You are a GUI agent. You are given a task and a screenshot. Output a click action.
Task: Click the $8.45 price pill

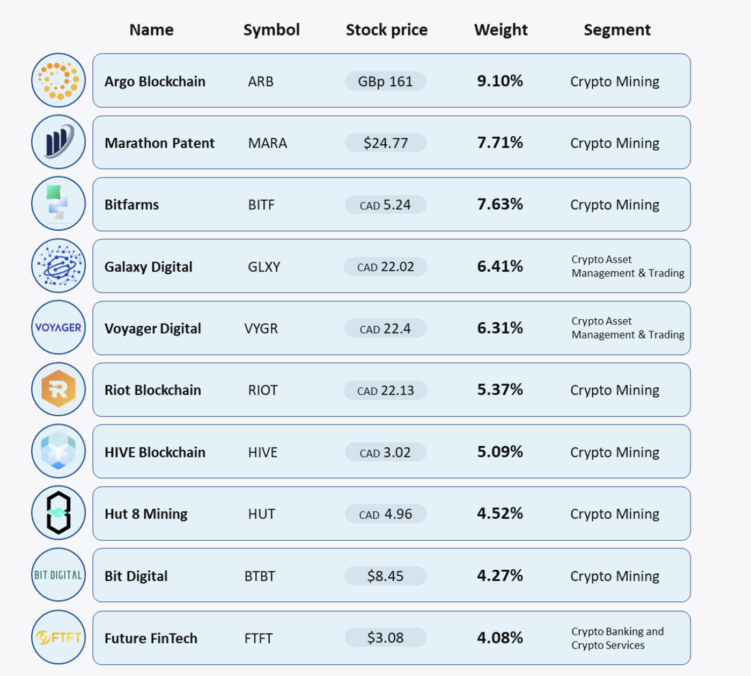click(386, 576)
